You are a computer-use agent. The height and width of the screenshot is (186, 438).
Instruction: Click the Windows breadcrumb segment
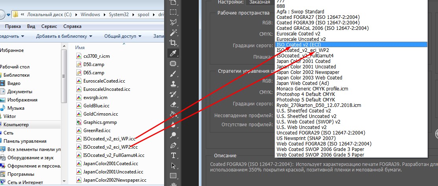(x=90, y=14)
